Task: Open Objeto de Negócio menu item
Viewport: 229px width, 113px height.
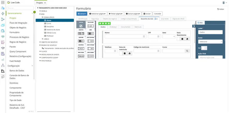Action: [18, 28]
